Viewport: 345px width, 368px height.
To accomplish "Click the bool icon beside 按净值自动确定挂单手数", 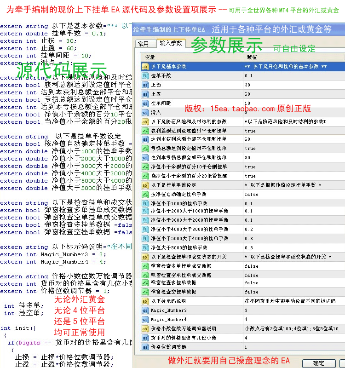I will (145, 194).
